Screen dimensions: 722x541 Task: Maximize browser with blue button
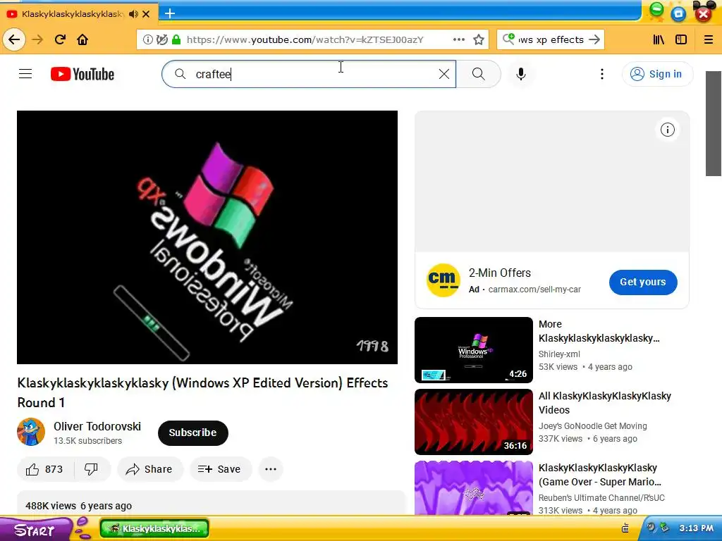point(678,13)
